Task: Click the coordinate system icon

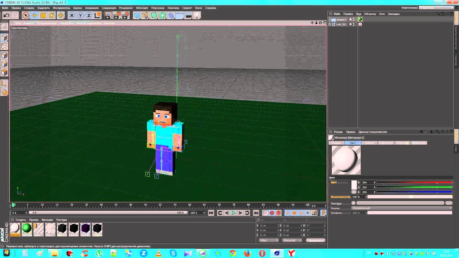Action: click(x=97, y=15)
